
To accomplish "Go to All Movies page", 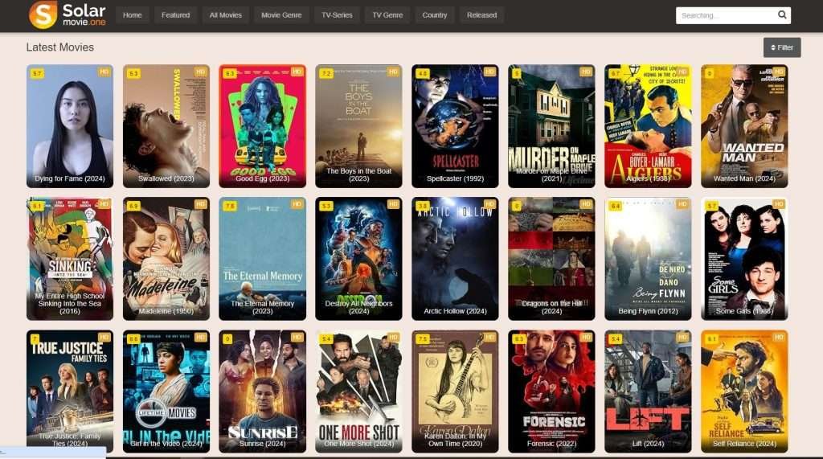I will pos(225,15).
